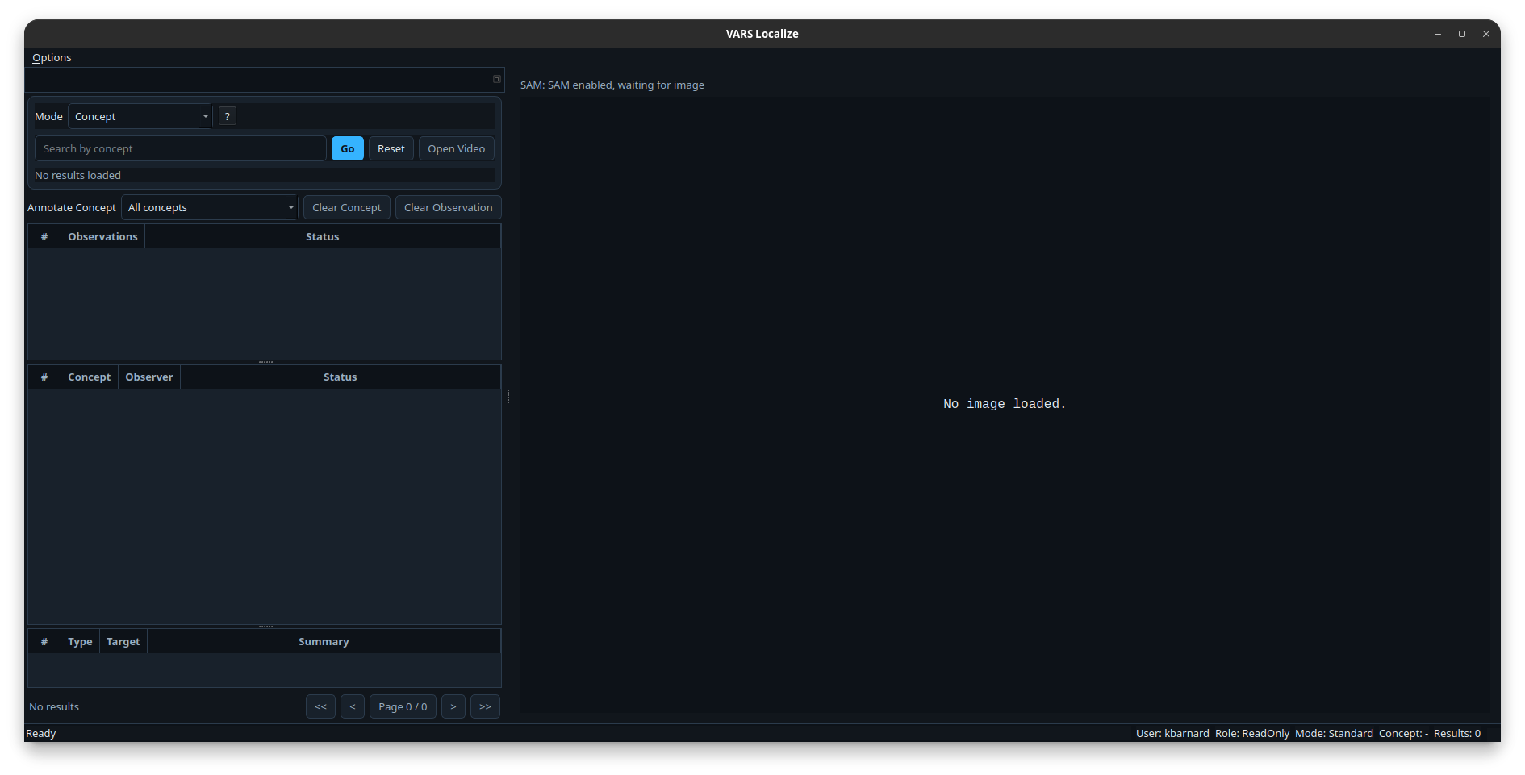Viewport: 1525px width, 775px height.
Task: Jump to last page with >> button
Action: point(485,706)
